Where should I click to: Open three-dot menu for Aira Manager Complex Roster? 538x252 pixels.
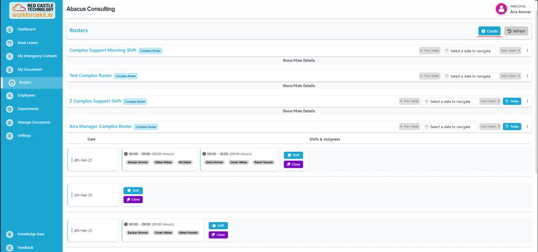tap(527, 127)
